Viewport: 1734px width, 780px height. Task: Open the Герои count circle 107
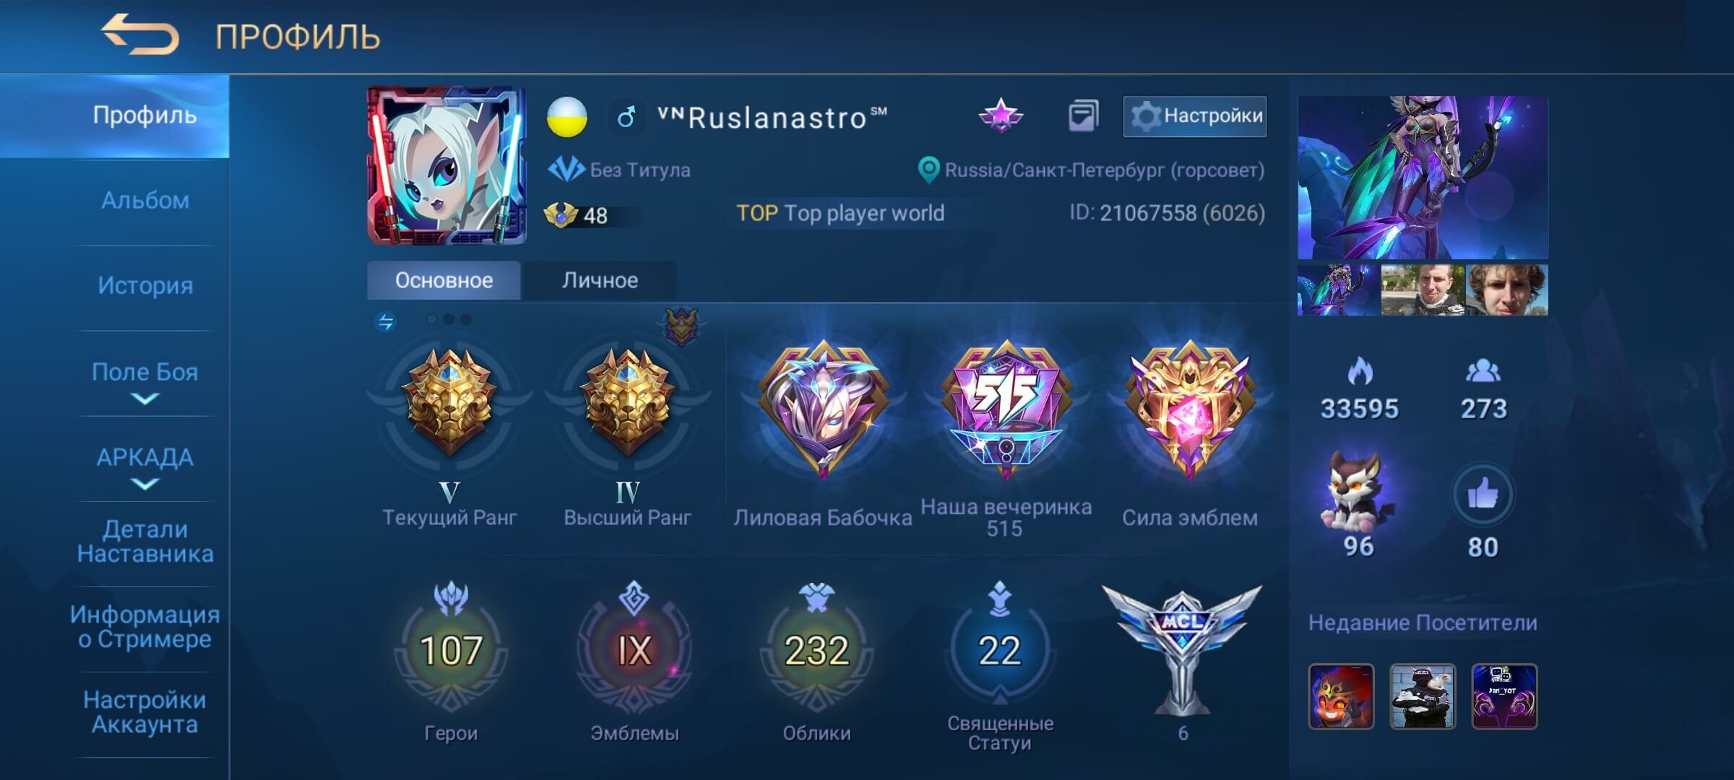(451, 650)
